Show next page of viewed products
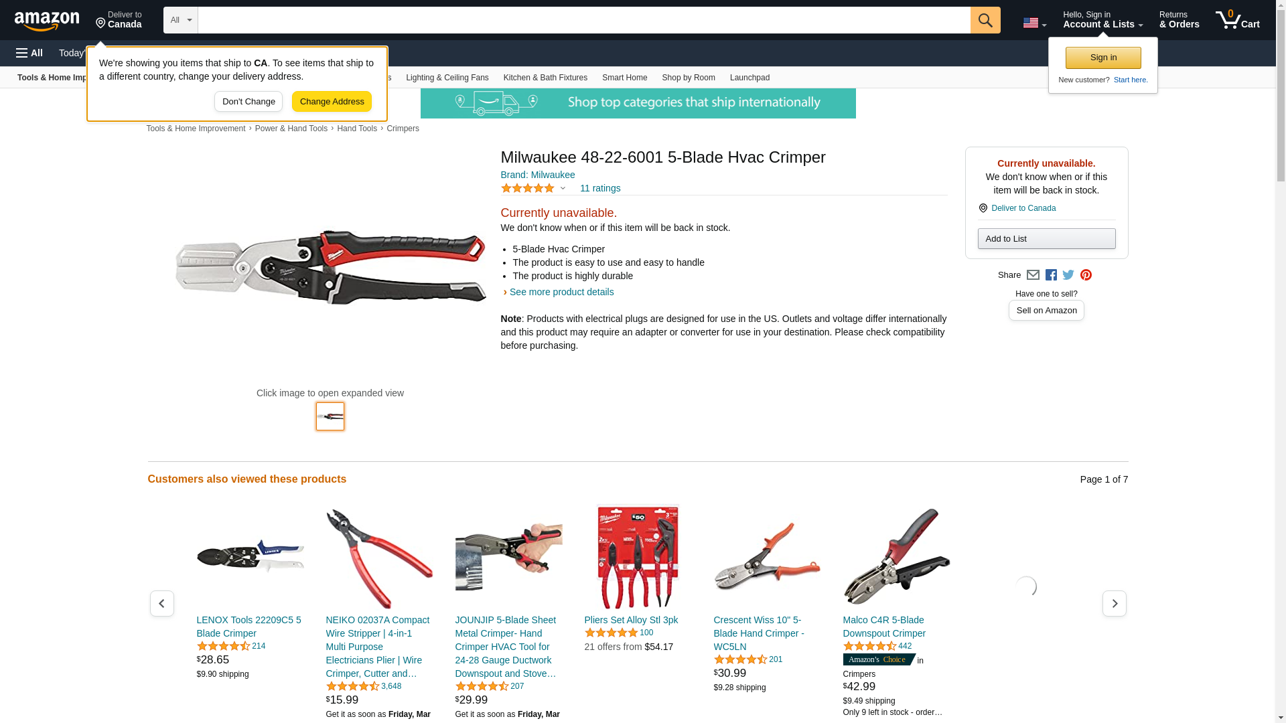Image resolution: width=1286 pixels, height=723 pixels. (1115, 604)
